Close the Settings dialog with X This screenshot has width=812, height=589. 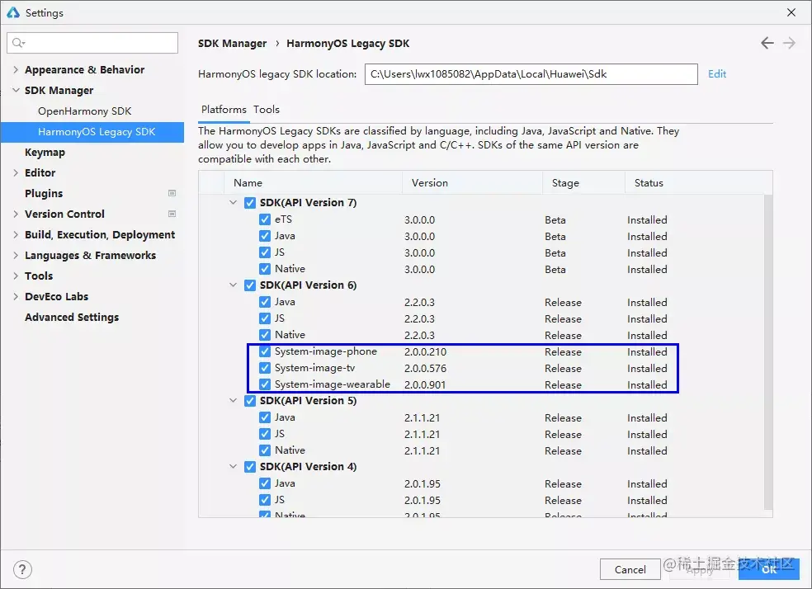pyautogui.click(x=791, y=12)
